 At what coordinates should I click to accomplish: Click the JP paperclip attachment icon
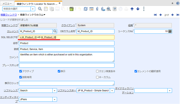pyautogui.click(x=103, y=9)
